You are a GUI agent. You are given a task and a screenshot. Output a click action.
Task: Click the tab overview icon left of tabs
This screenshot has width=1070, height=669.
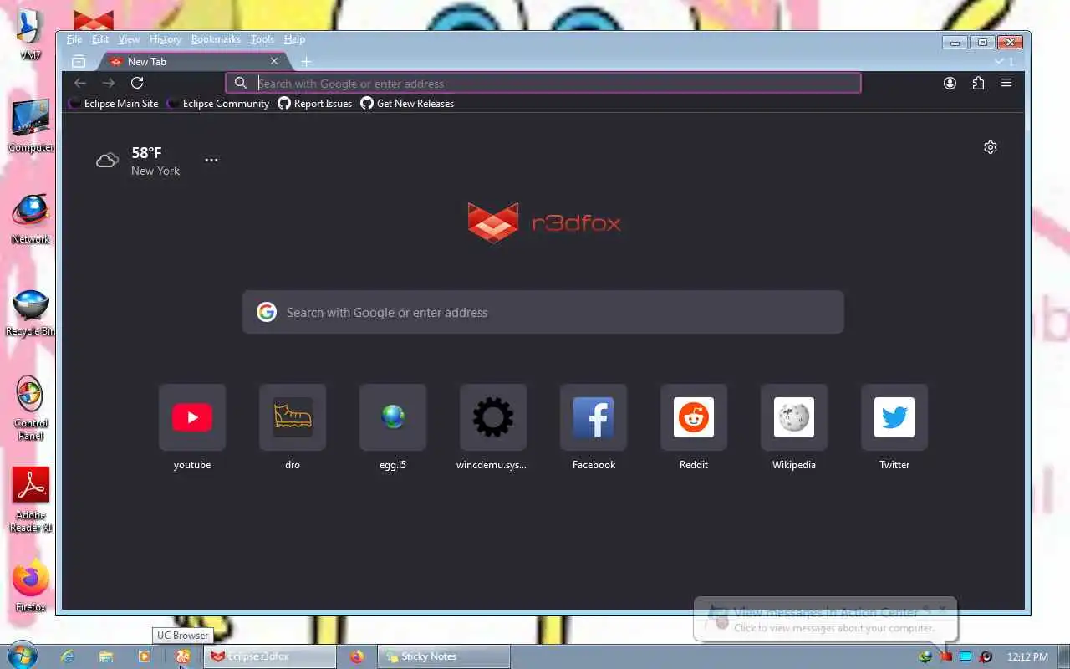click(79, 61)
